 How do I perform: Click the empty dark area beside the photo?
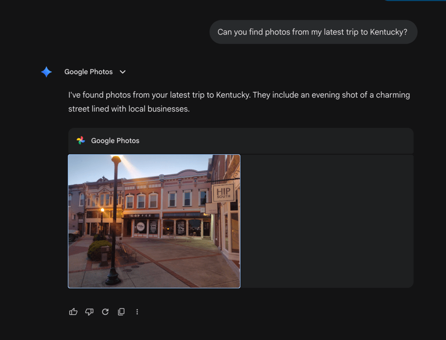tap(327, 221)
